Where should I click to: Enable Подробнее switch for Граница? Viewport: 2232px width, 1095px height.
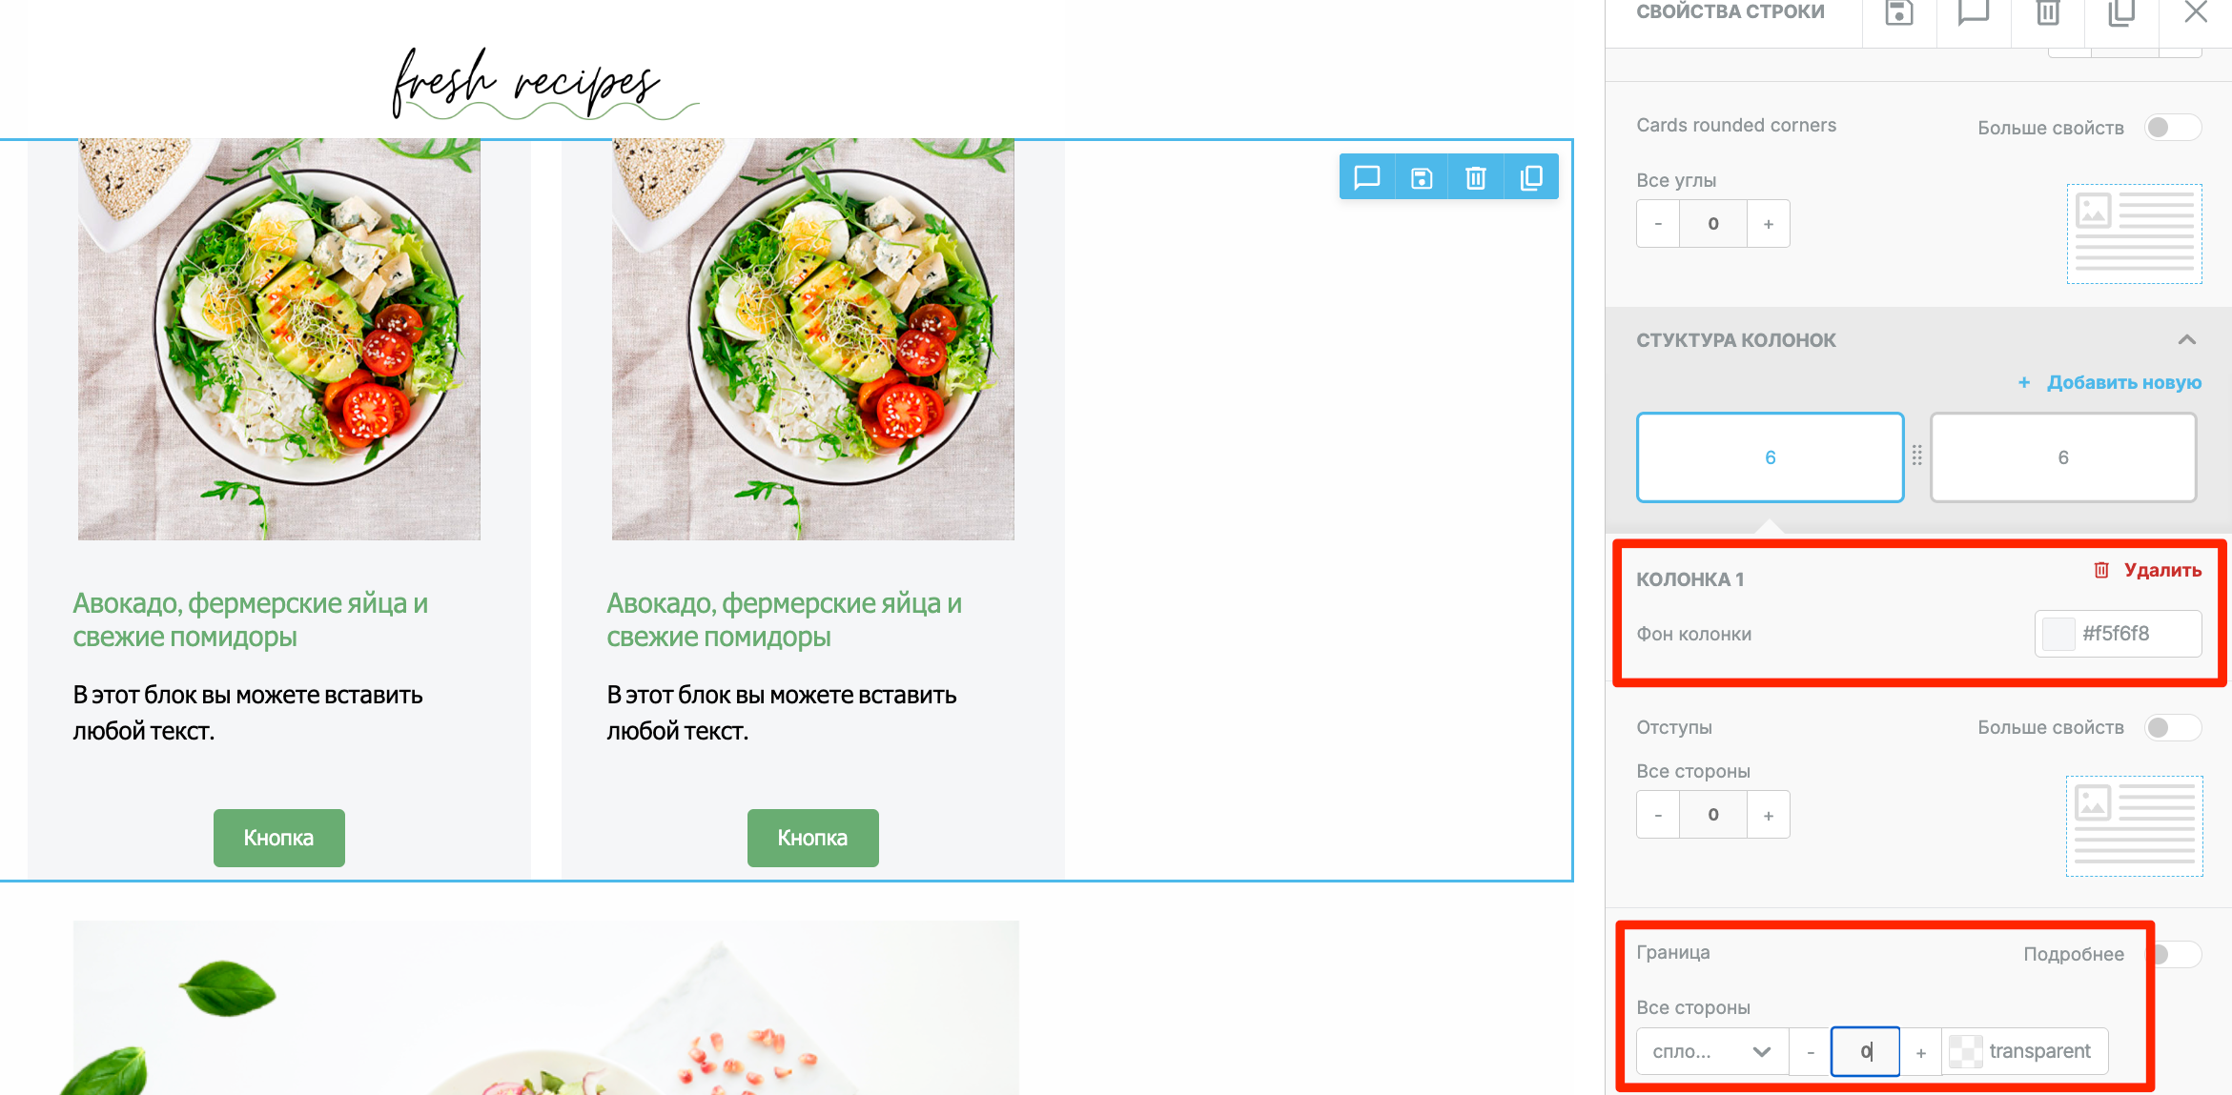2174,954
